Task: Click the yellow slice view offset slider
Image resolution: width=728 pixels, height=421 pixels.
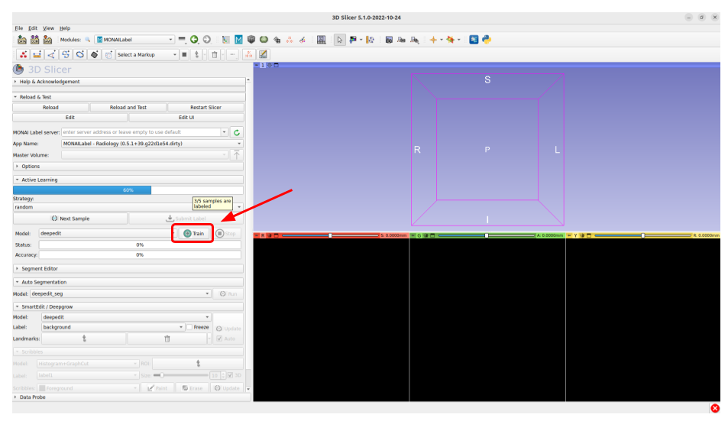Action: (643, 236)
